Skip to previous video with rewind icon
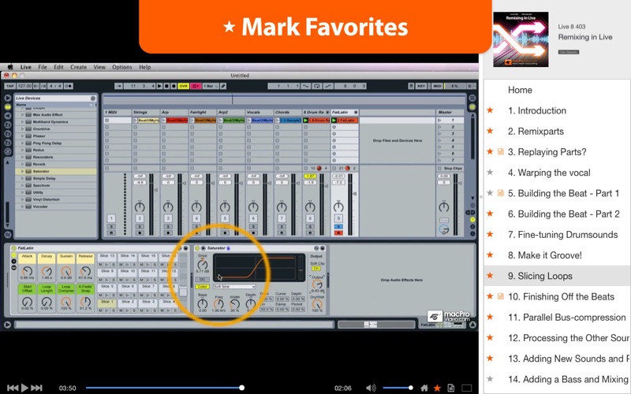Screen dimensions: 631x394 (x=13, y=388)
